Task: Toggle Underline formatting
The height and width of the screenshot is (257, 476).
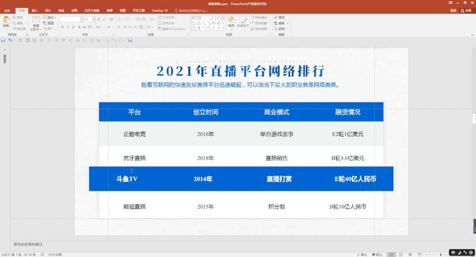Action: point(73,27)
